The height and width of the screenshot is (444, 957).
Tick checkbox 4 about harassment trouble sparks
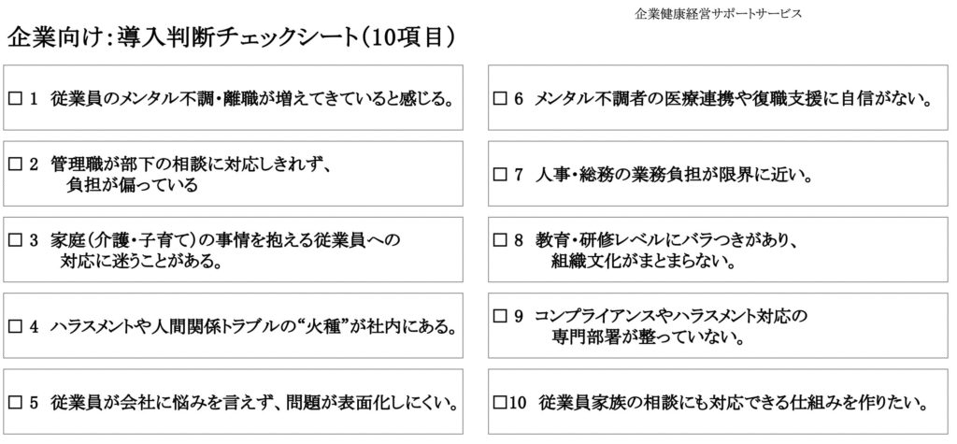(14, 327)
